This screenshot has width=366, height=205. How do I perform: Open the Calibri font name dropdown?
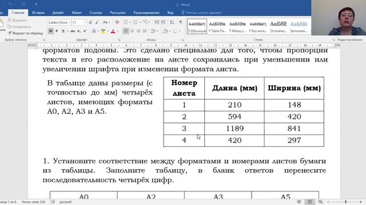pyautogui.click(x=59, y=22)
